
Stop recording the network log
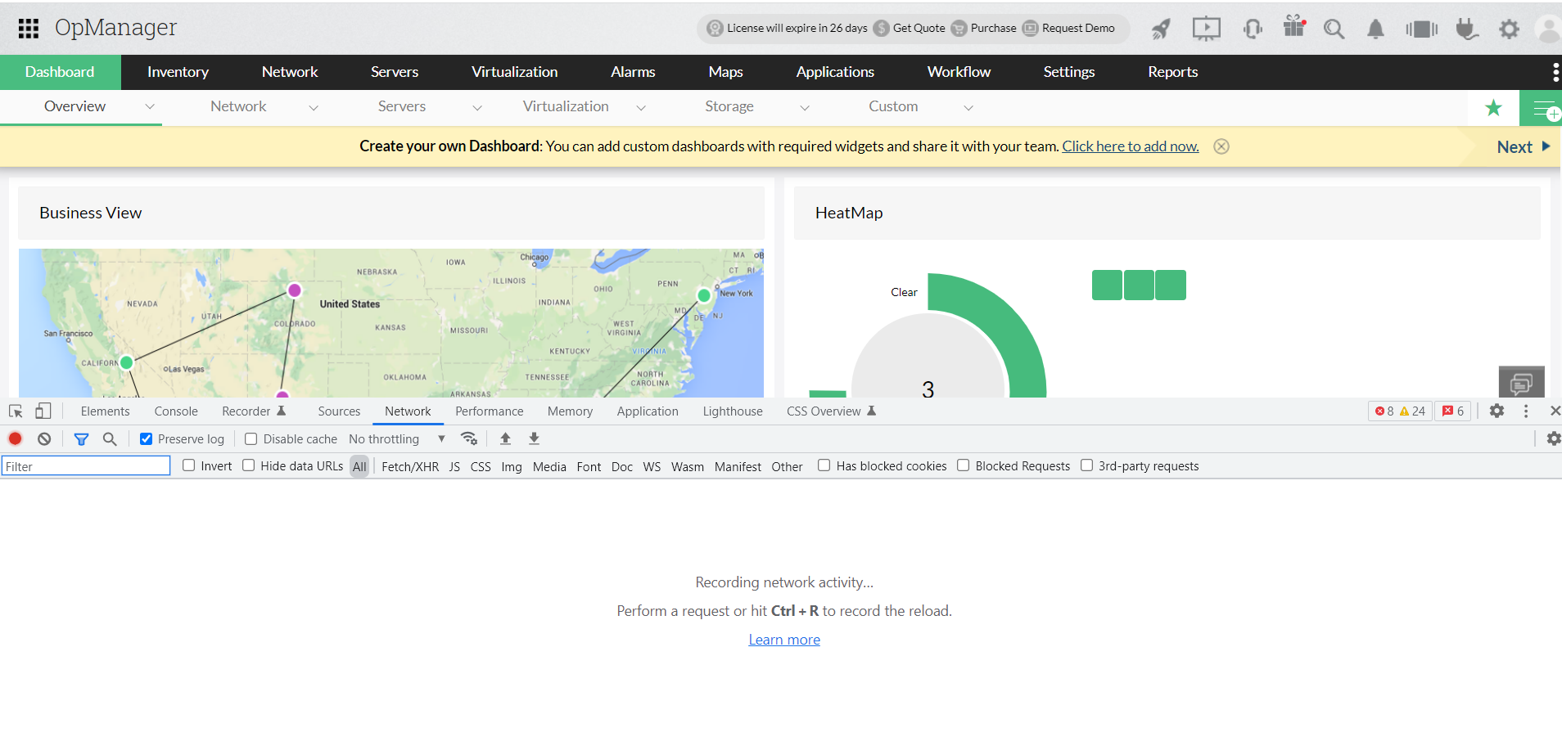(x=15, y=439)
